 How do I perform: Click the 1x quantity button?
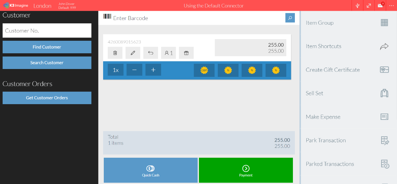point(116,70)
